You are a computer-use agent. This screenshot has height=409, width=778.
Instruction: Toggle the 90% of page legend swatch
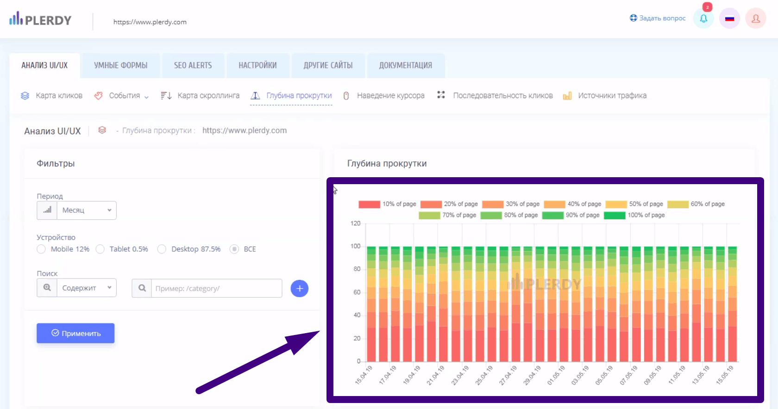click(x=553, y=215)
